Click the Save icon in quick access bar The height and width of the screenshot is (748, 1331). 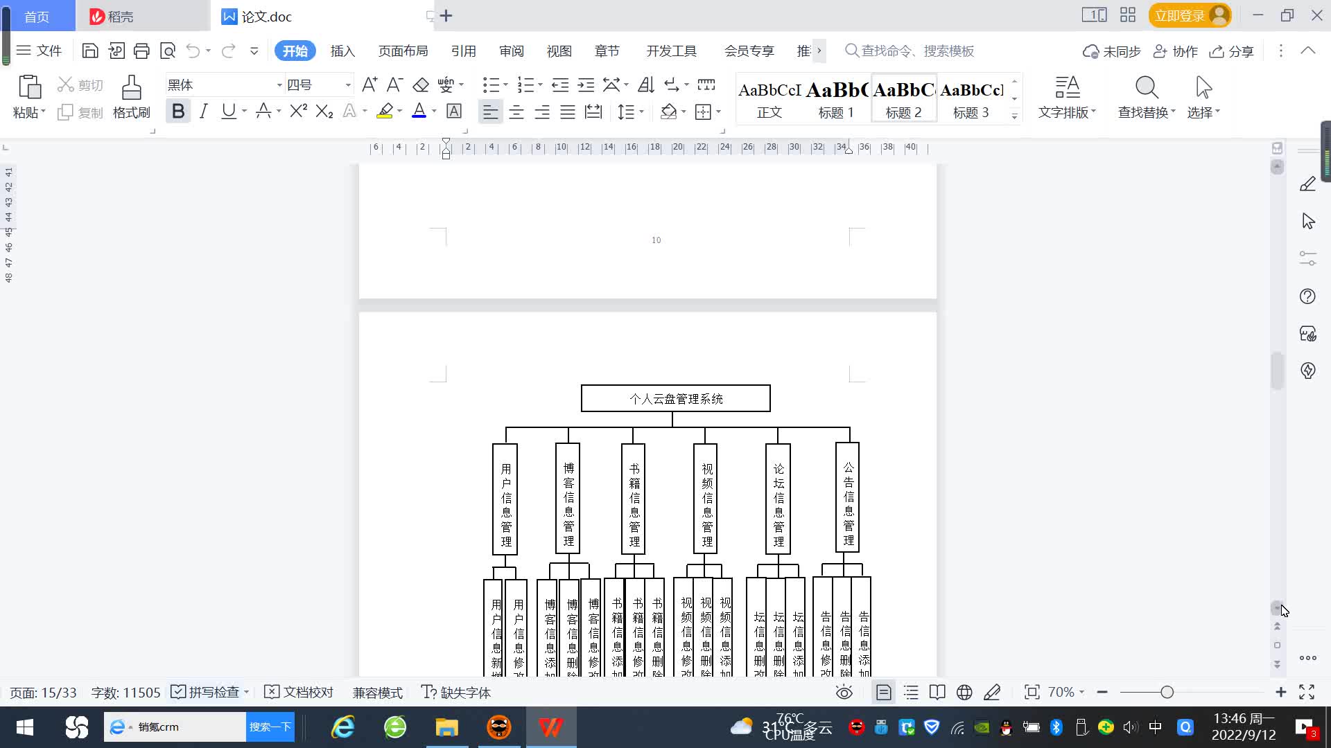click(90, 51)
